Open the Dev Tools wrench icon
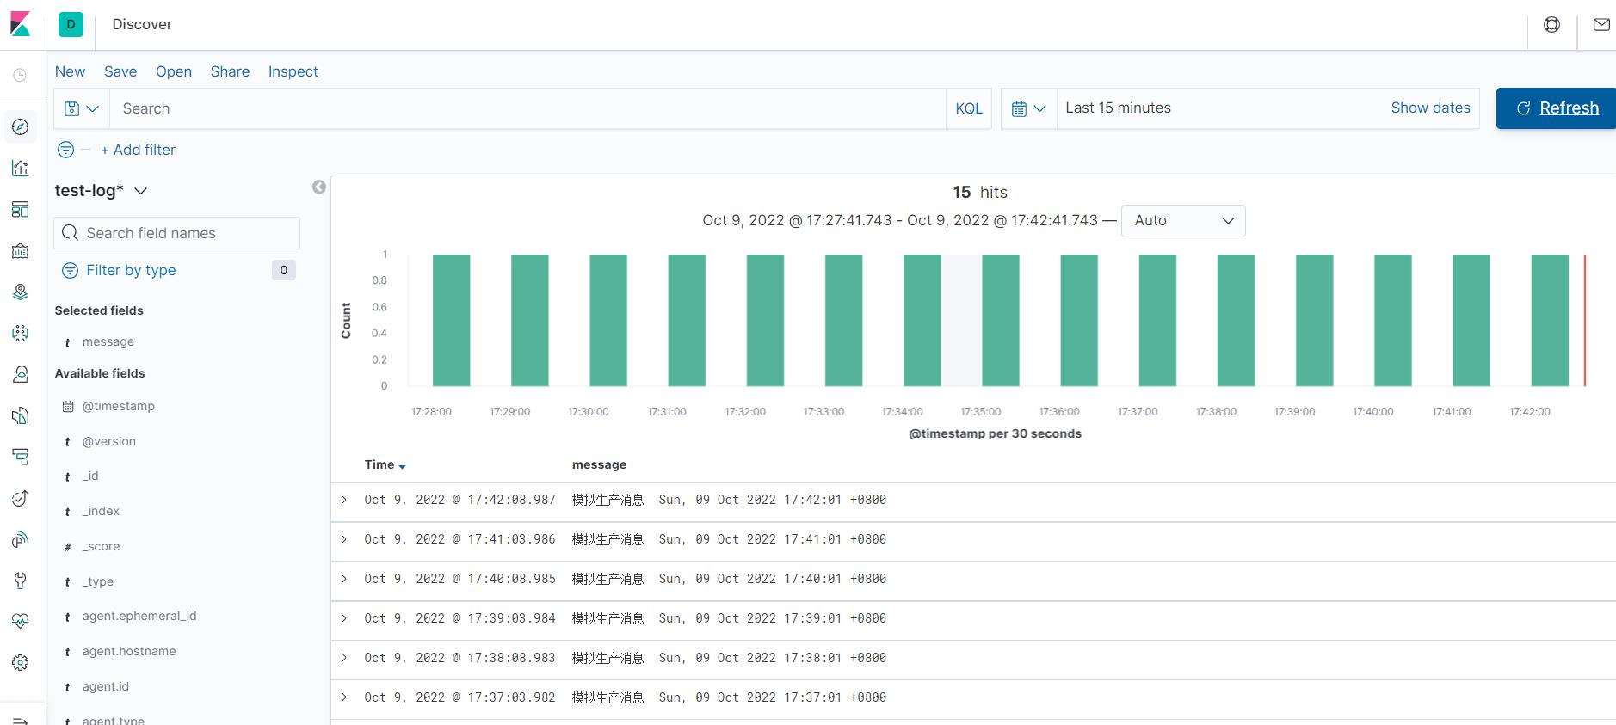This screenshot has height=725, width=1616. pos(21,581)
